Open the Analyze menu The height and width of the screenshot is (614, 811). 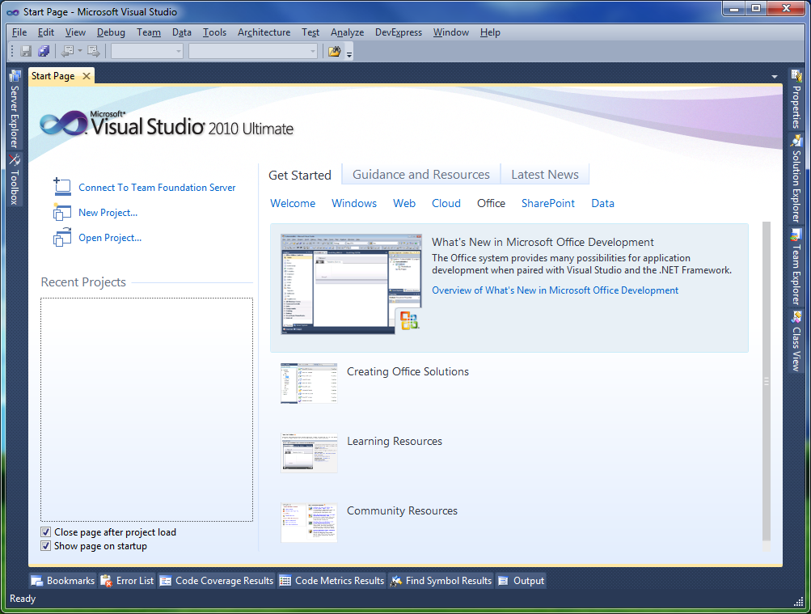pos(347,32)
